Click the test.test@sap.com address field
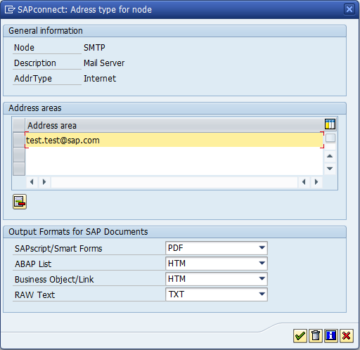This screenshot has width=360, height=350. coord(174,140)
